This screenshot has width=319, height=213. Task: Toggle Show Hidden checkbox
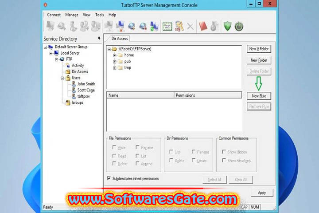[x=224, y=152]
